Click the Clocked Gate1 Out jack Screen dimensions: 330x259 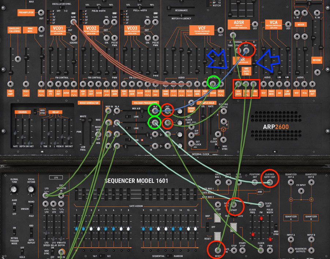coord(270,183)
